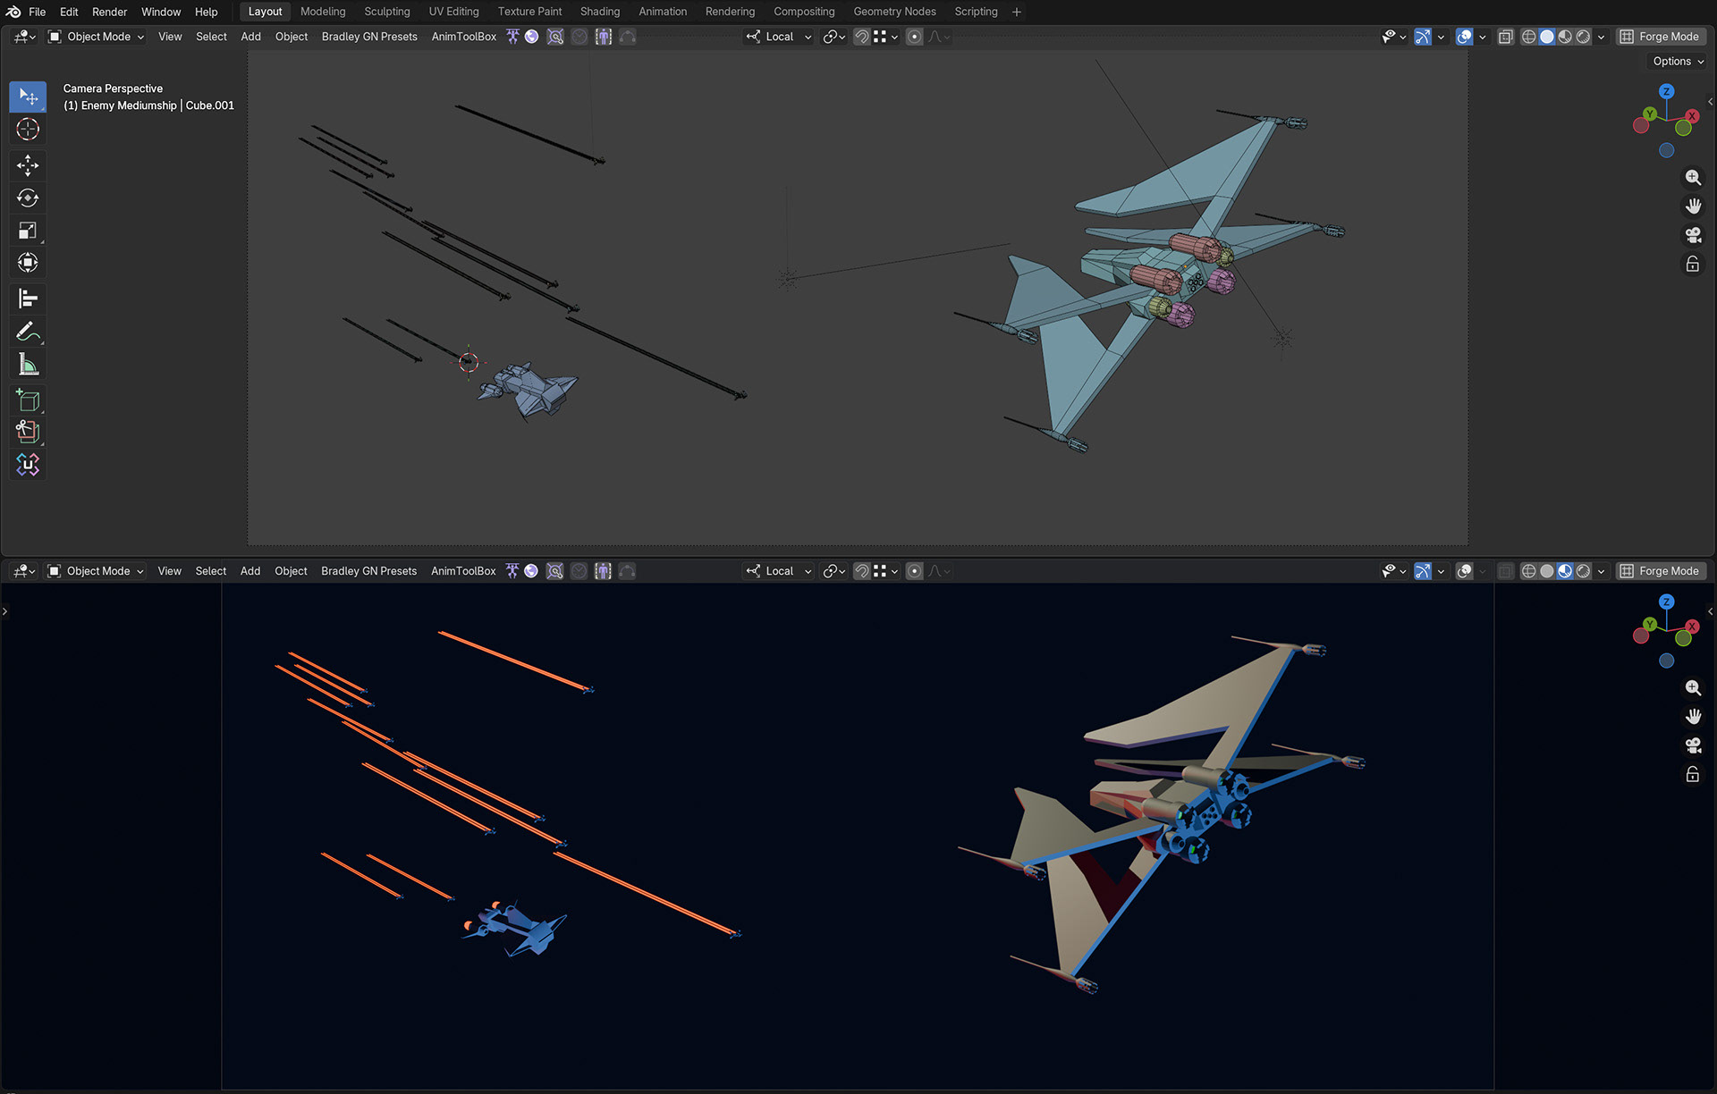This screenshot has width=1717, height=1094.
Task: Toggle camera lock padlock in upper viewport
Action: (x=1693, y=264)
